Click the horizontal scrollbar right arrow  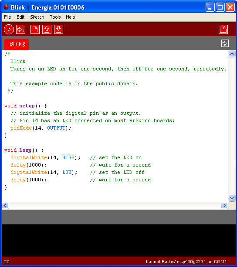coord(224,206)
